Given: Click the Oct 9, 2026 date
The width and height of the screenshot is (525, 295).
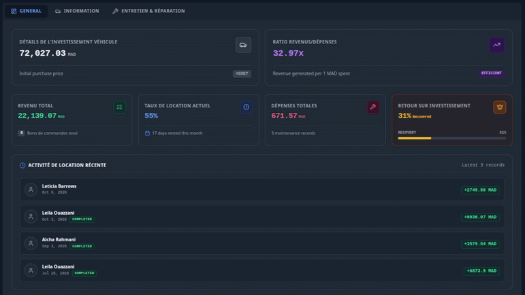Looking at the screenshot, I should pos(54,192).
